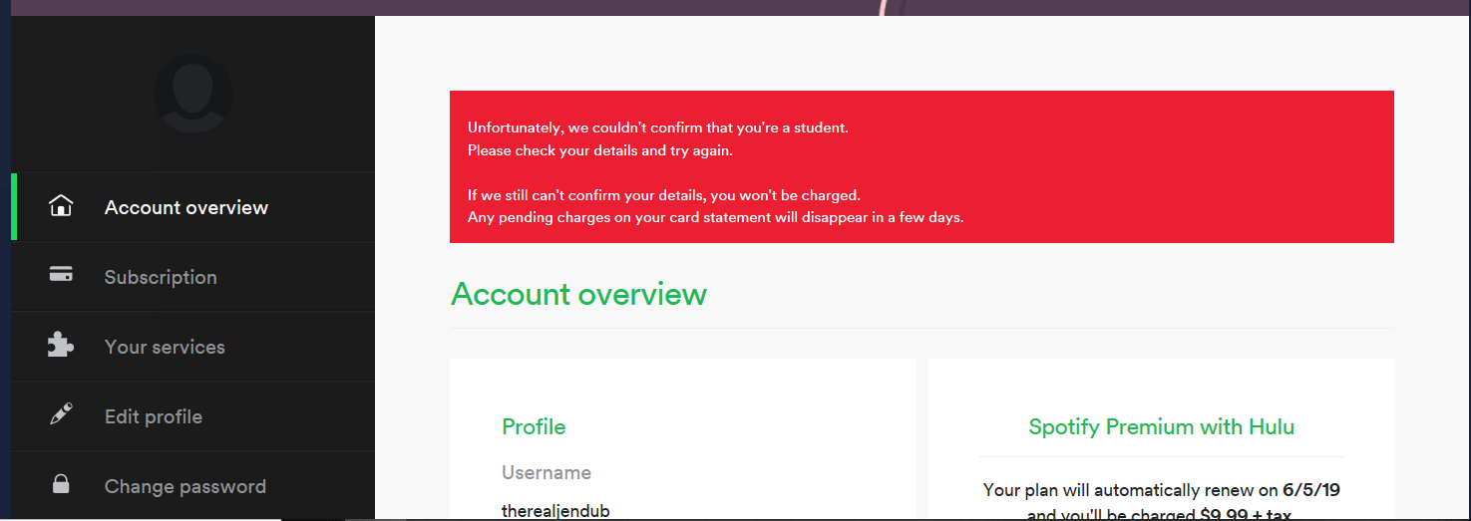Click the 6/5/19 renewal date text
1471x521 pixels.
click(1318, 490)
